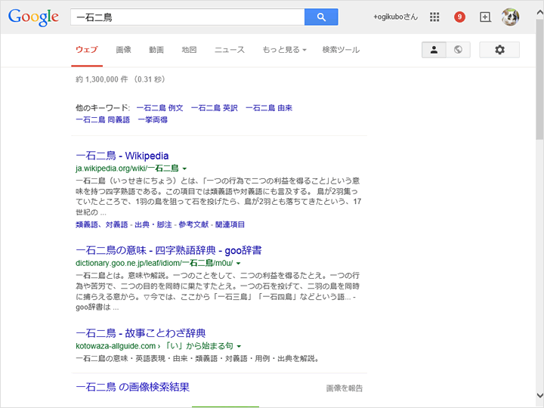Switch to the 画像 tab
This screenshot has width=544, height=408.
(x=123, y=50)
